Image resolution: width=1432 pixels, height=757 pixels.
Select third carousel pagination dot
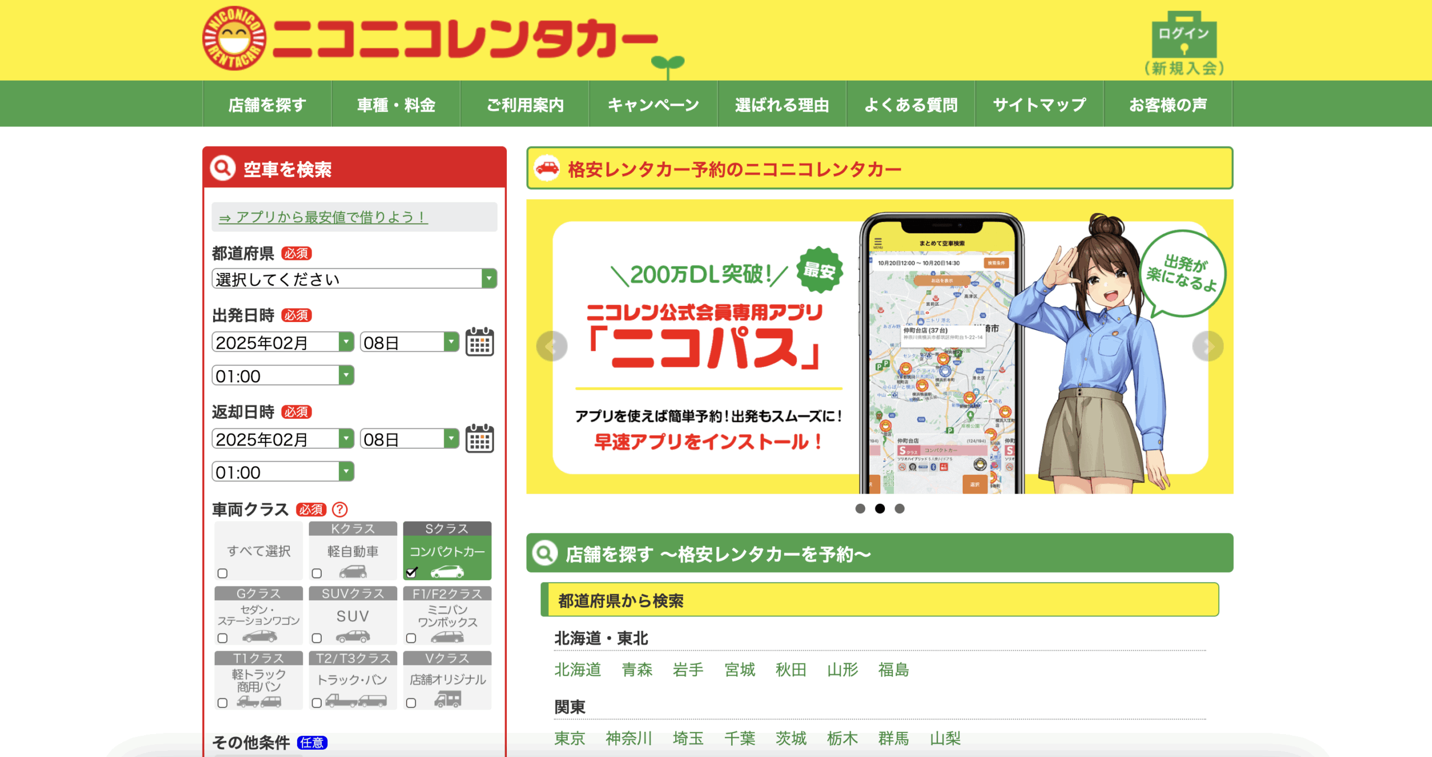pos(899,508)
